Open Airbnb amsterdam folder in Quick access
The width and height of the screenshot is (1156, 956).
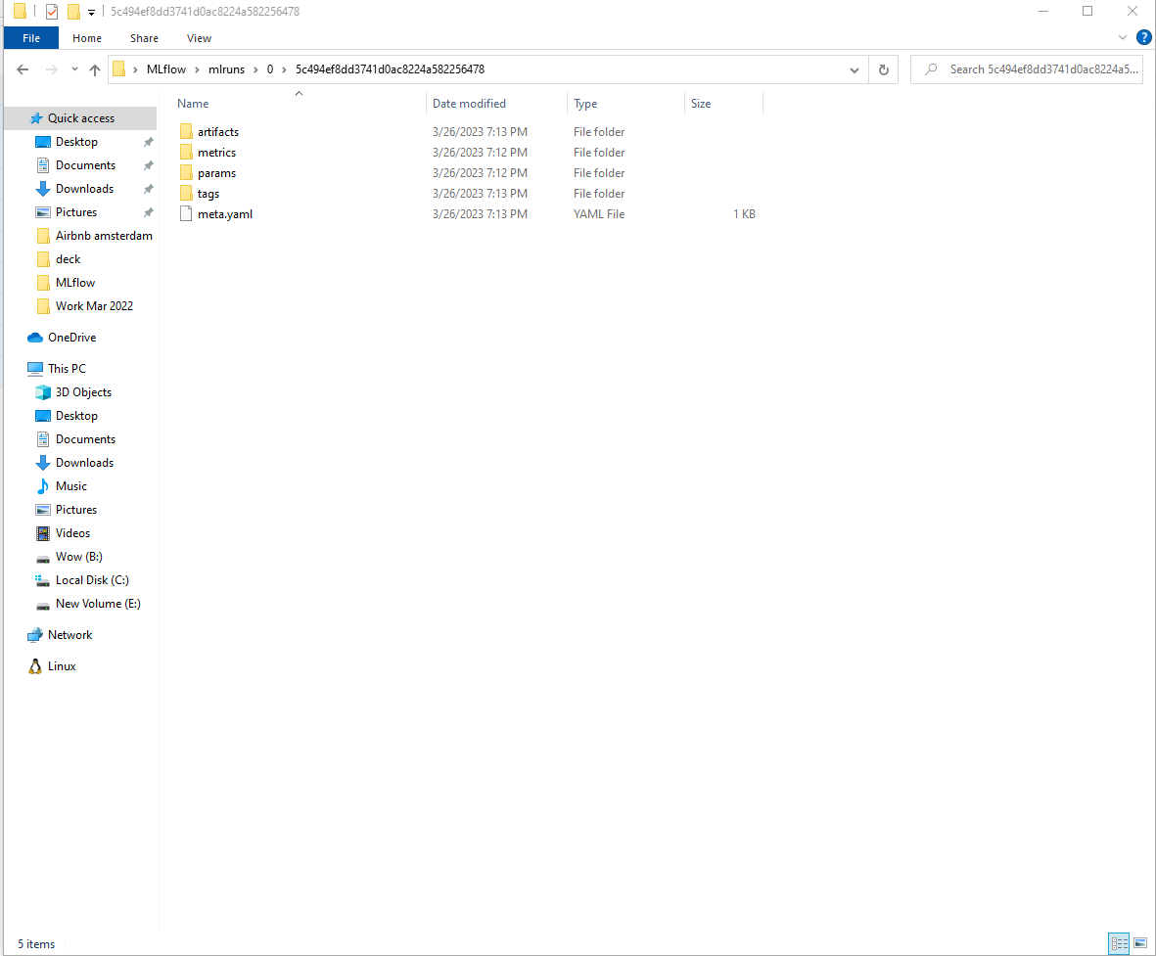point(104,236)
